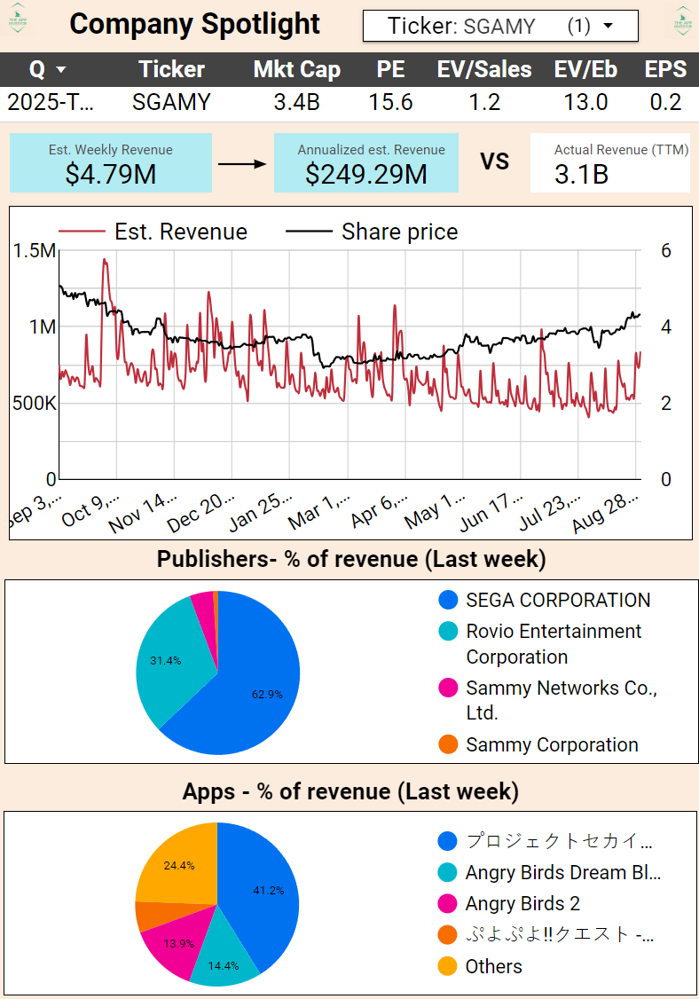Click the Publishers- % of revenue heading

tap(351, 559)
